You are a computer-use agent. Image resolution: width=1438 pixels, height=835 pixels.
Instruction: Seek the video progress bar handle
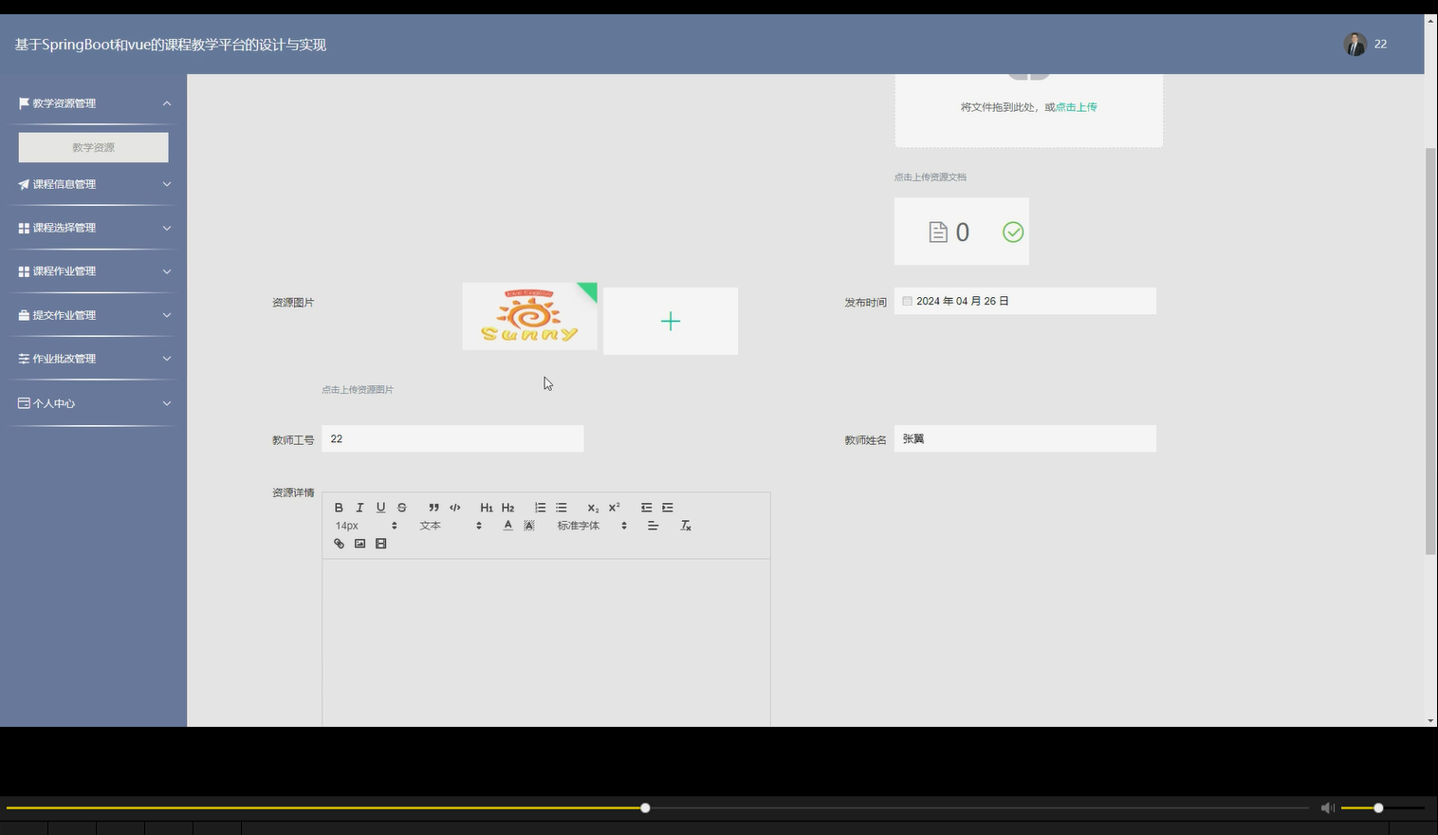(x=645, y=807)
